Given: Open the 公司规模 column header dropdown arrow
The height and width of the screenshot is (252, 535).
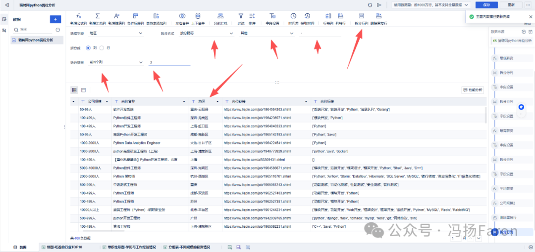Looking at the screenshot, I should click(x=107, y=101).
